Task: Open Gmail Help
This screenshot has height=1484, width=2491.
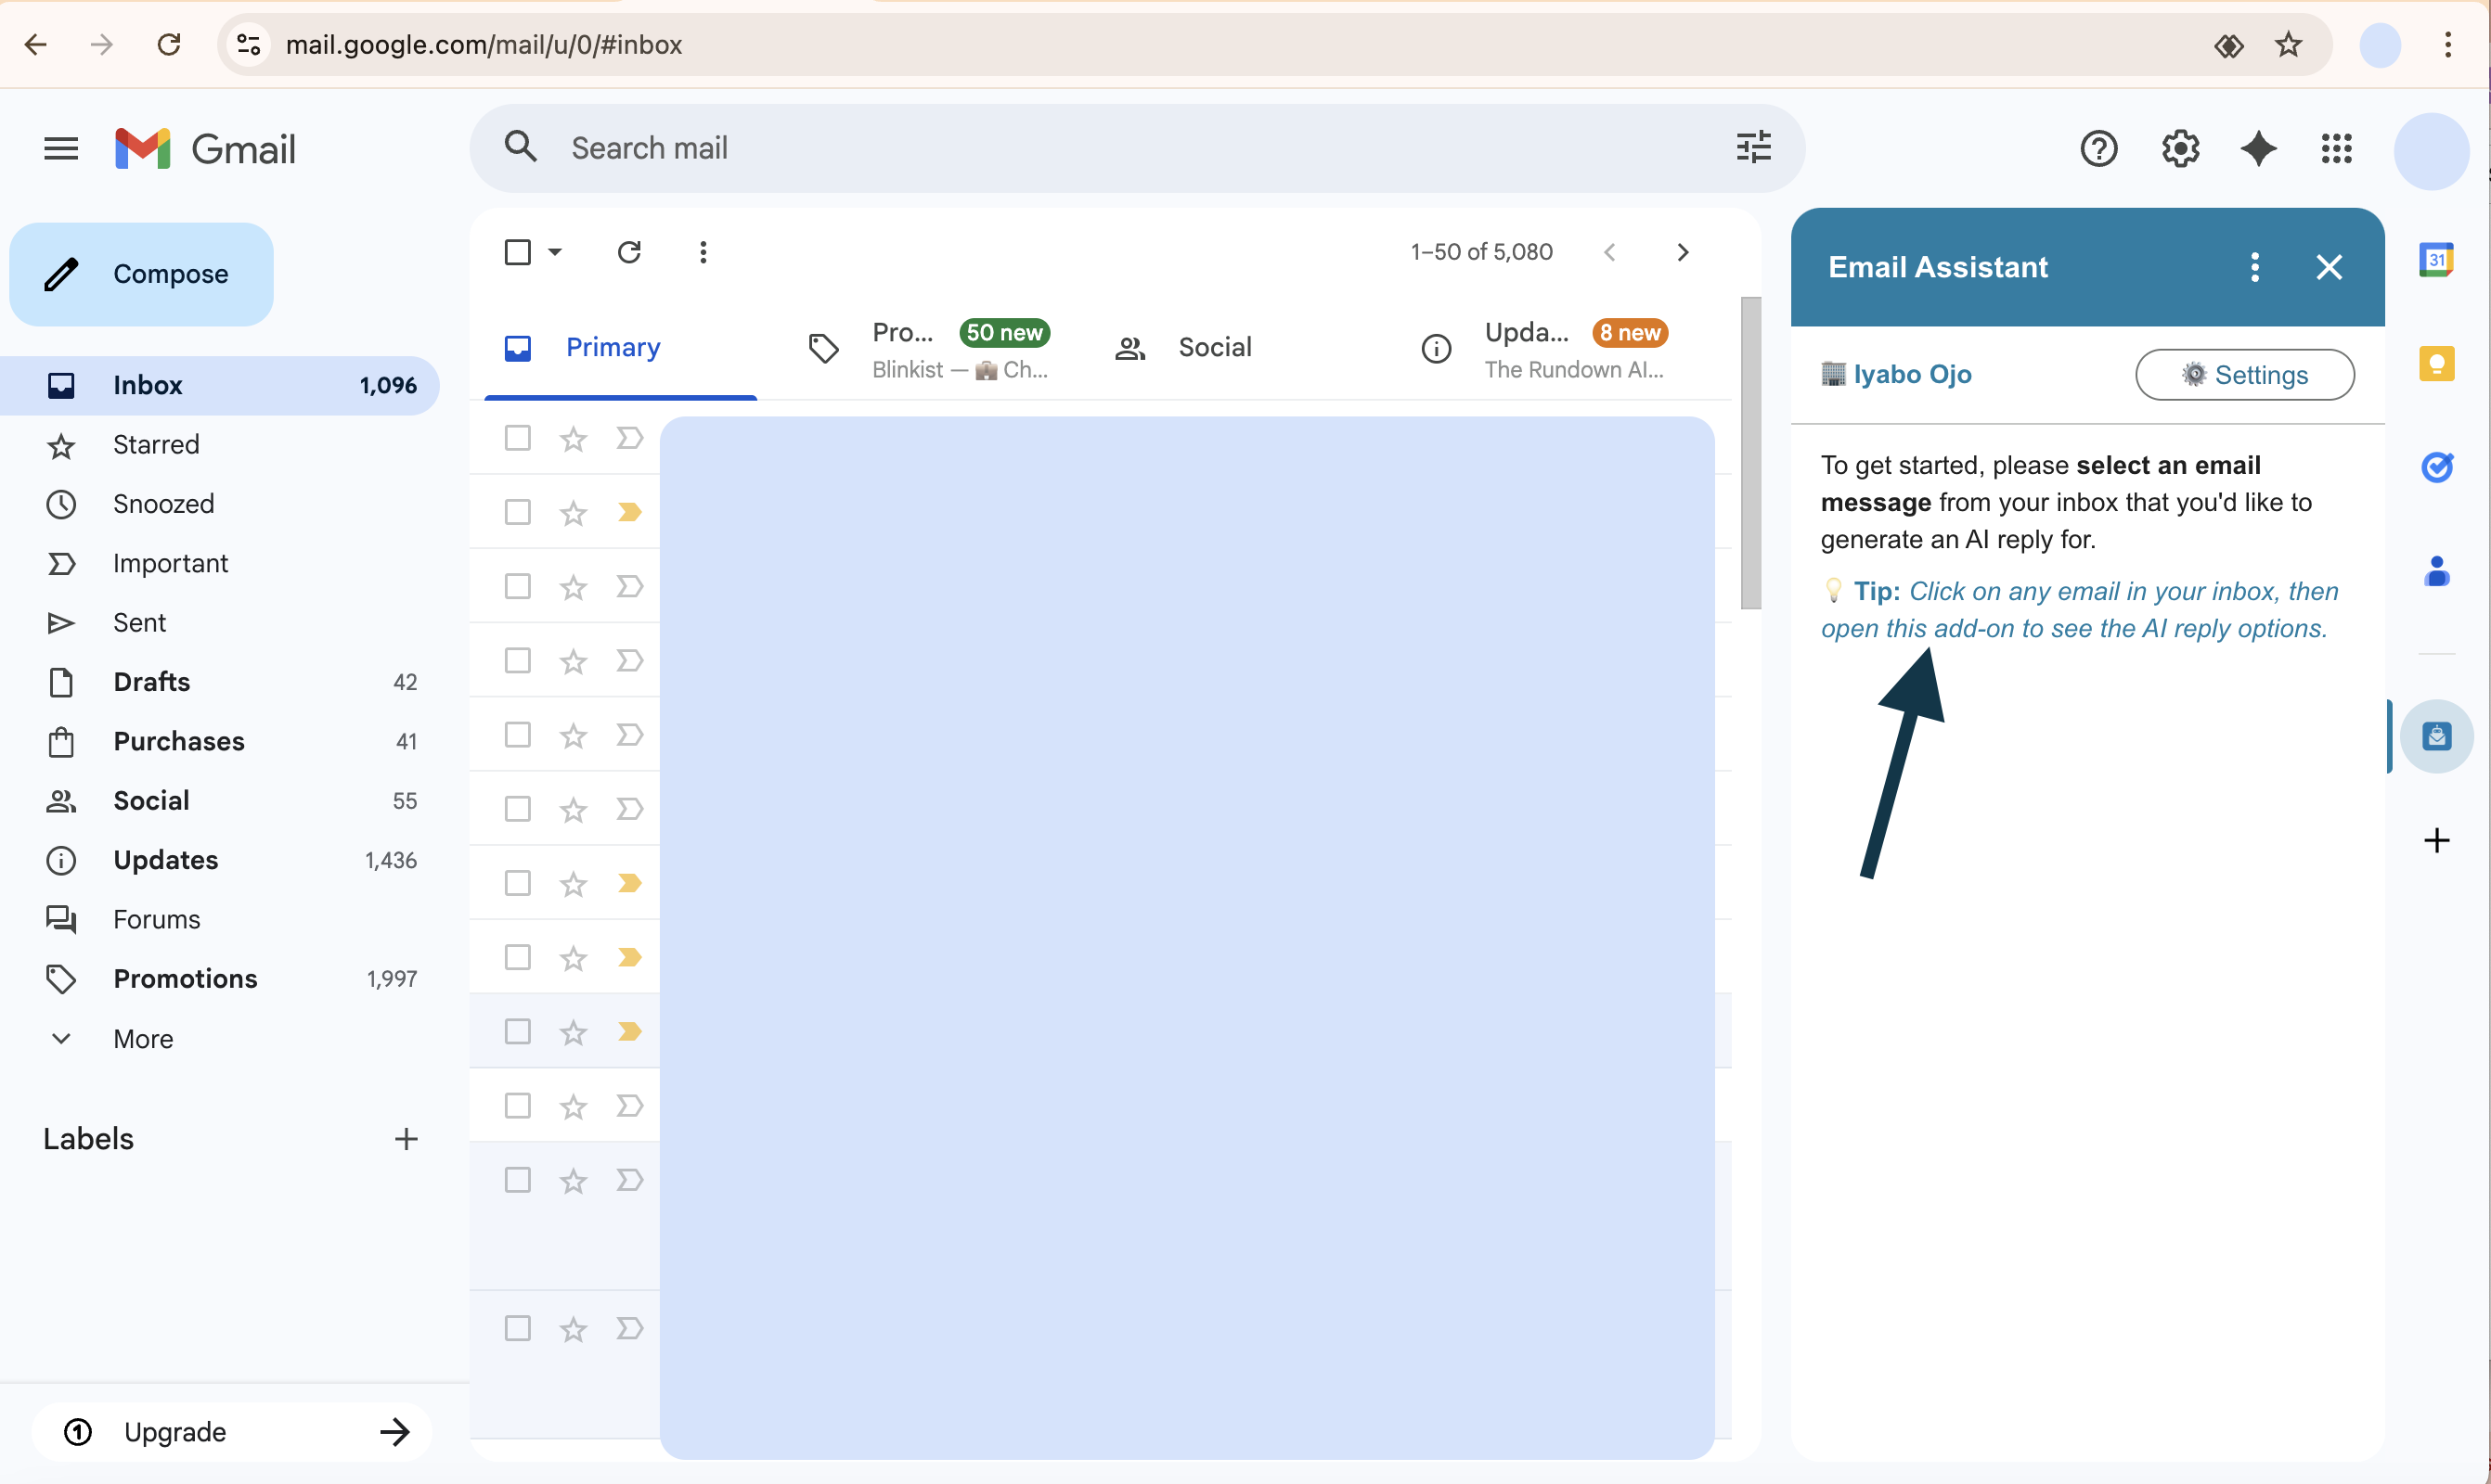Action: pyautogui.click(x=2097, y=148)
